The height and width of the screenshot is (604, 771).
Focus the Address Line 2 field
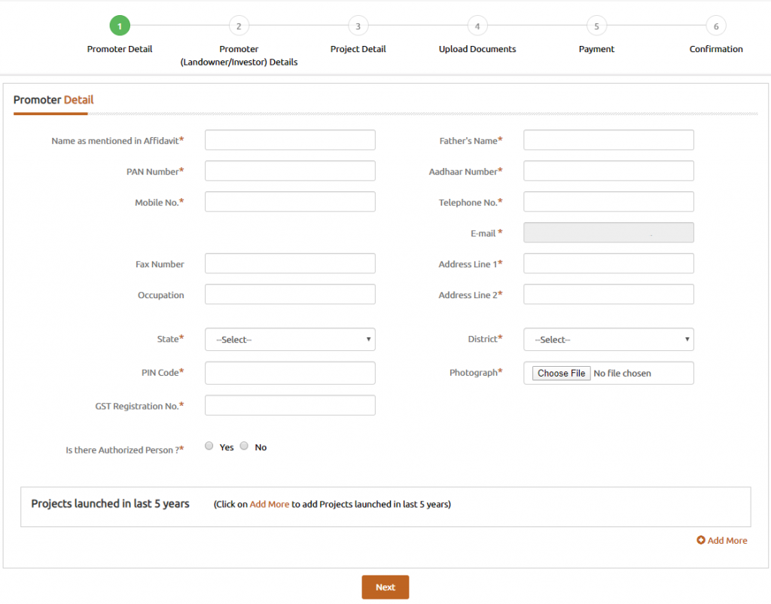[x=608, y=294]
